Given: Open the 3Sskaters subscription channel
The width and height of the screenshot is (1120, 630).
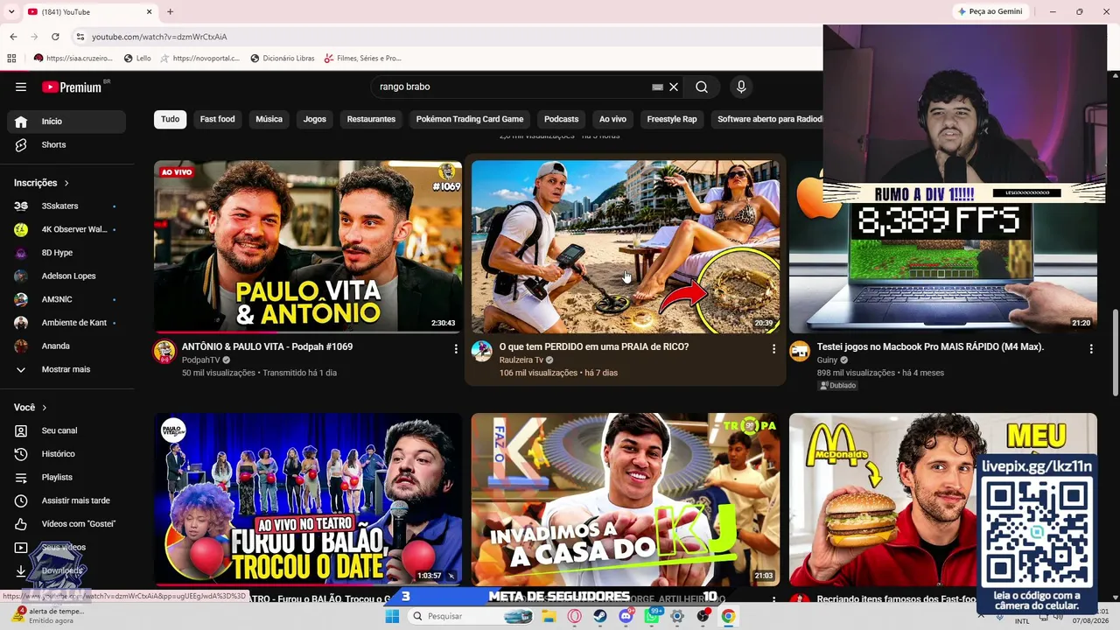Looking at the screenshot, I should pyautogui.click(x=66, y=206).
